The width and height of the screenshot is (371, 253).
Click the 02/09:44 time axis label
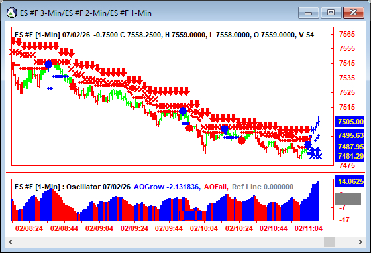click(x=169, y=228)
